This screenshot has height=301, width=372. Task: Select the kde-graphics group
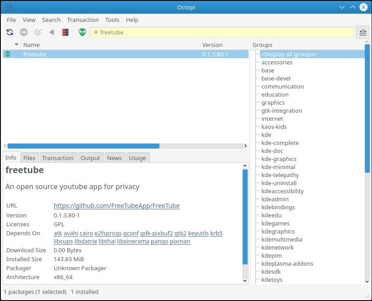click(279, 159)
